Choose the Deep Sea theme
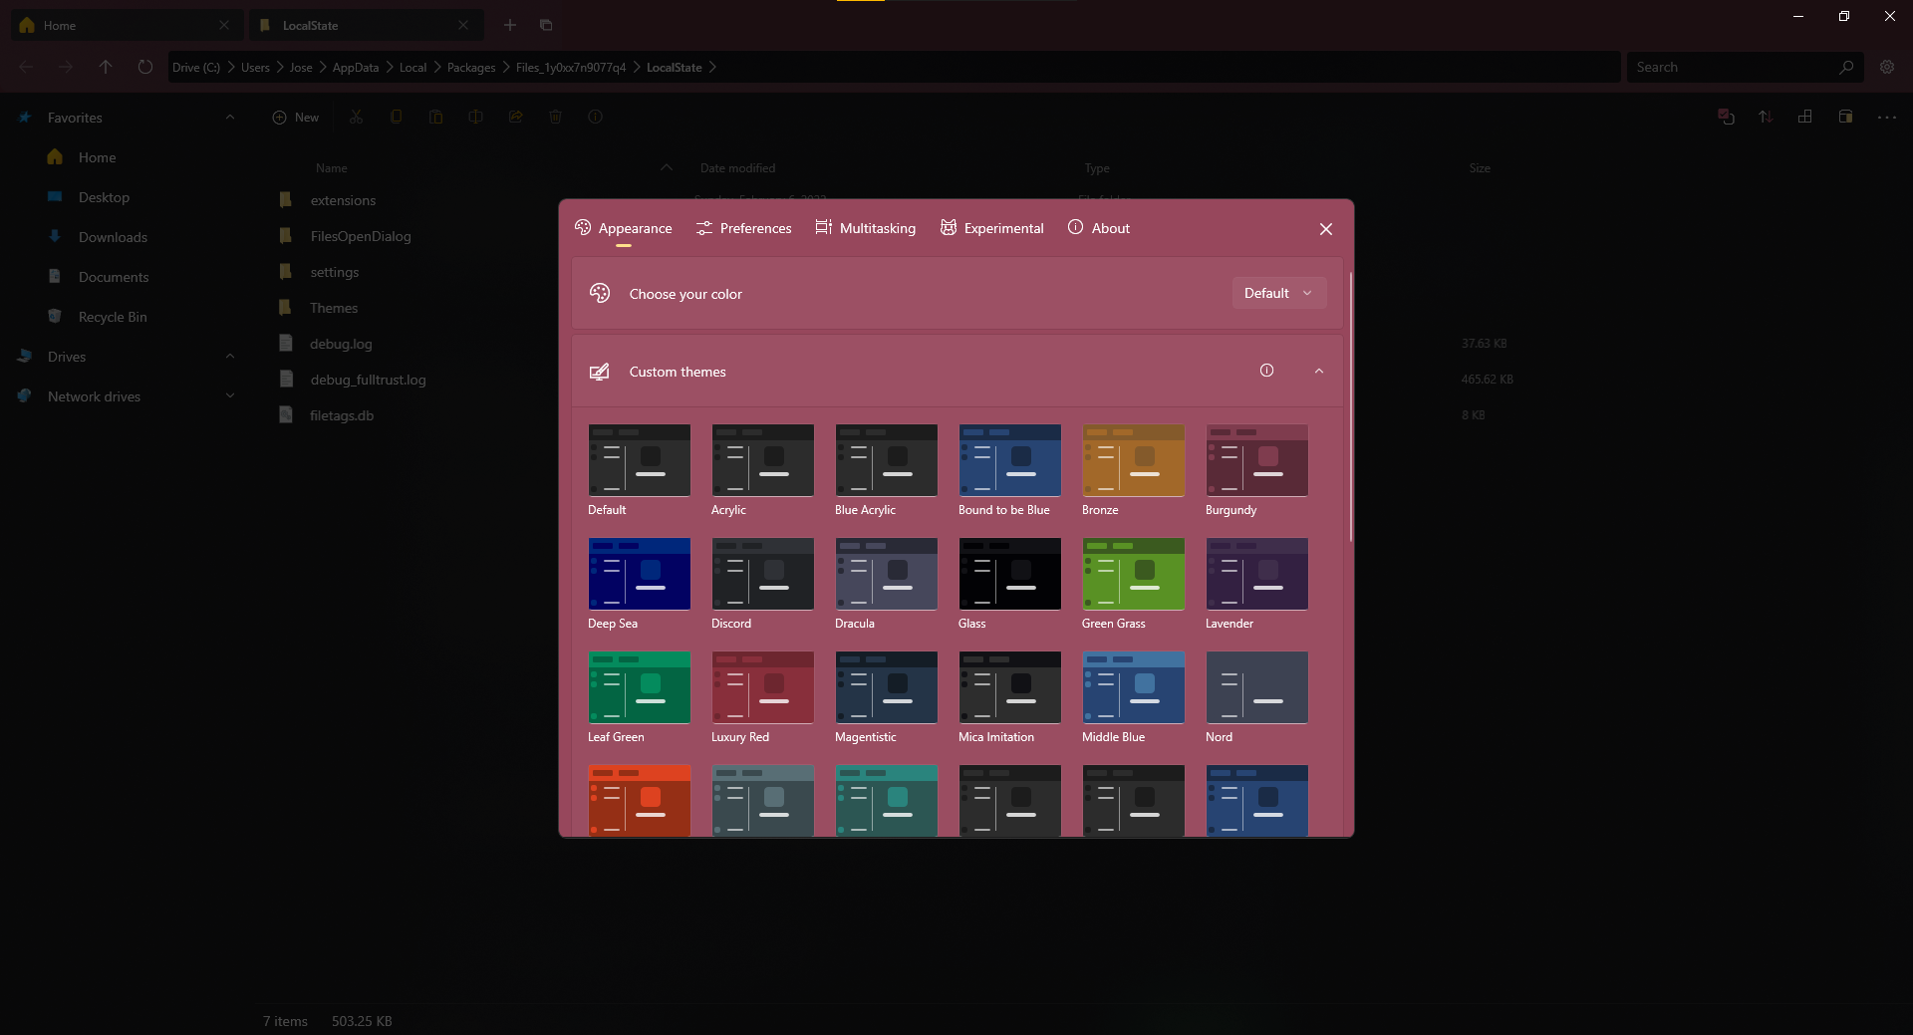The height and width of the screenshot is (1035, 1913). click(x=640, y=574)
